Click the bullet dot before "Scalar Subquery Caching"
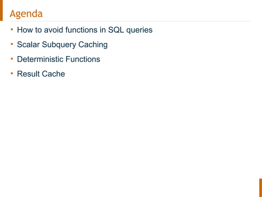The image size is (262, 197). tap(12, 44)
